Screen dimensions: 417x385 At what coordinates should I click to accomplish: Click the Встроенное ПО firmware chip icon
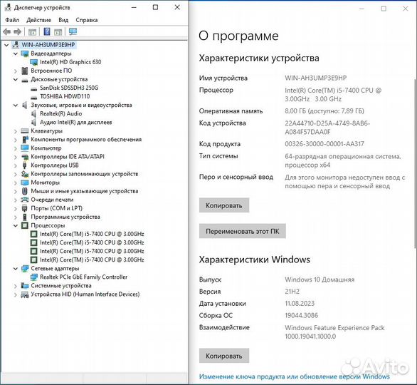point(25,71)
